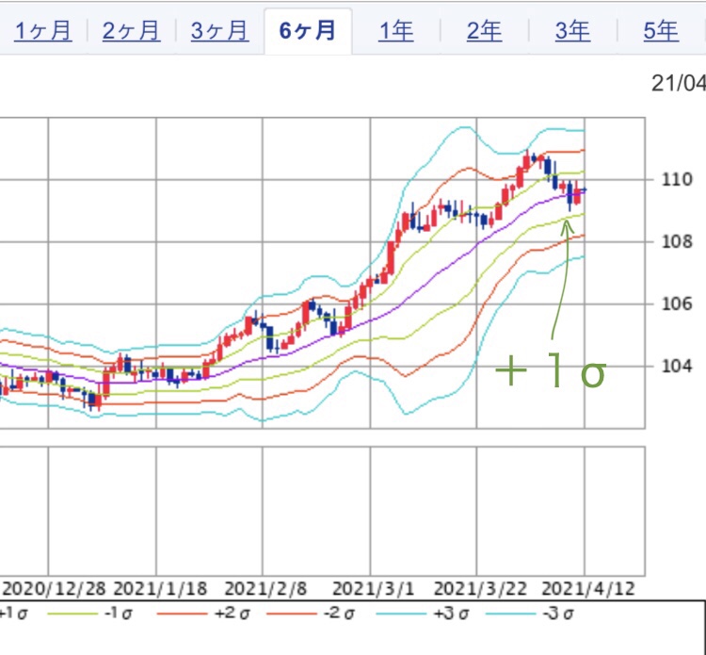Click the 2021/4/12 date label
Screen dimensions: 706x655
(588, 589)
